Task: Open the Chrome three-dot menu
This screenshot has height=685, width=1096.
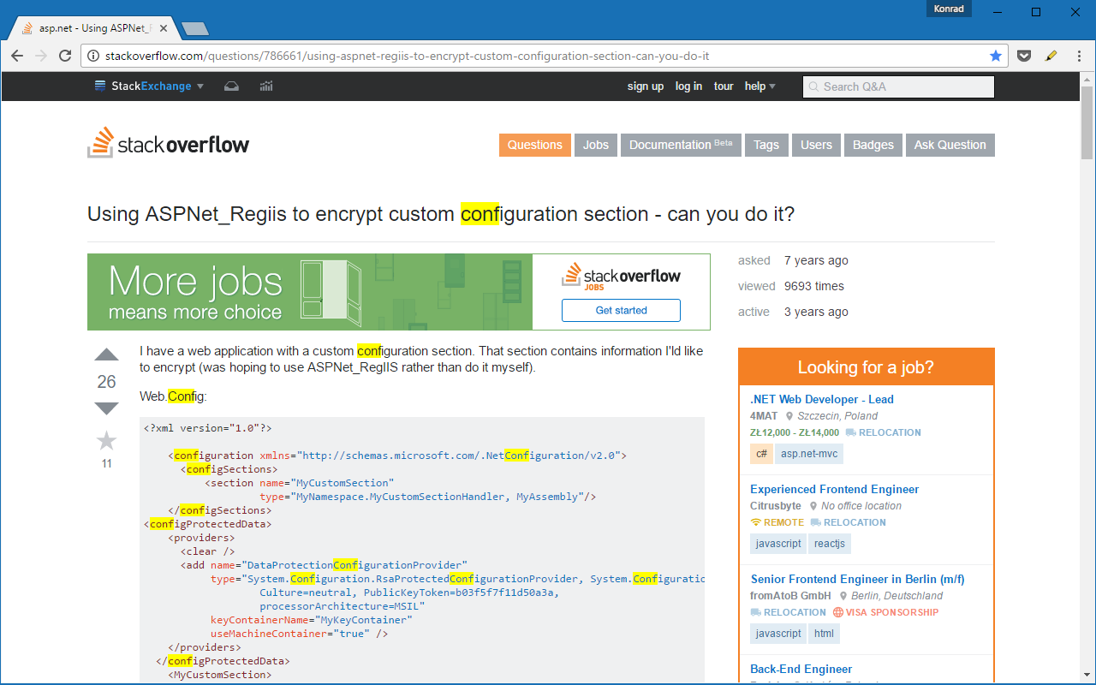Action: [1077, 56]
